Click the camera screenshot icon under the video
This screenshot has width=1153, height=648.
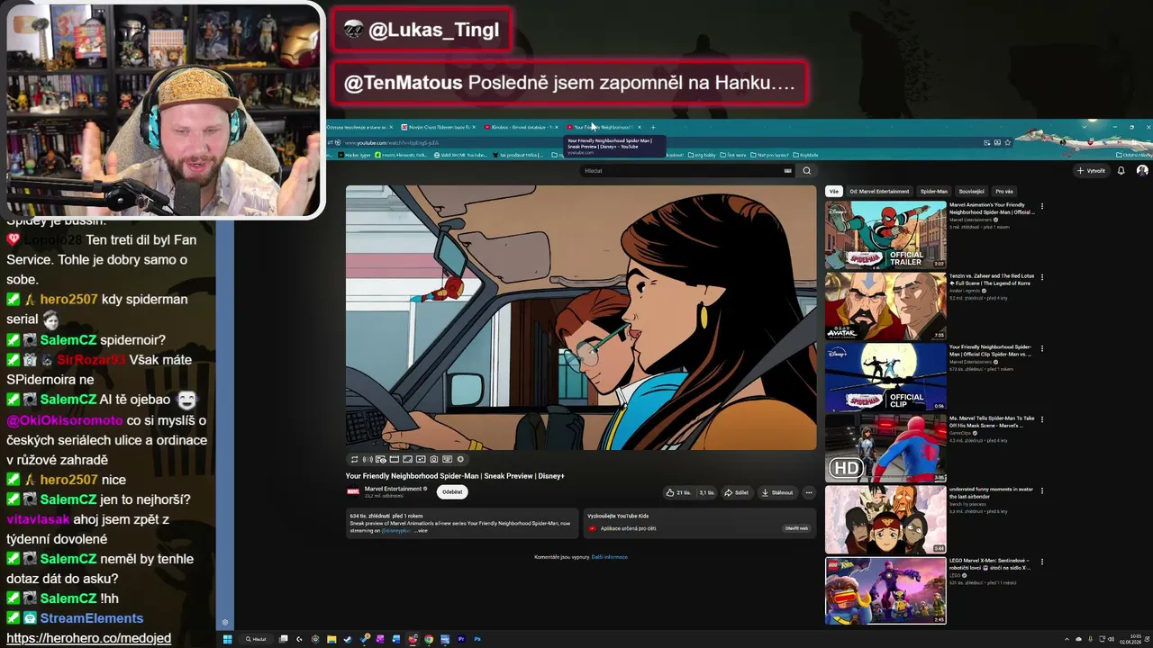click(x=434, y=460)
